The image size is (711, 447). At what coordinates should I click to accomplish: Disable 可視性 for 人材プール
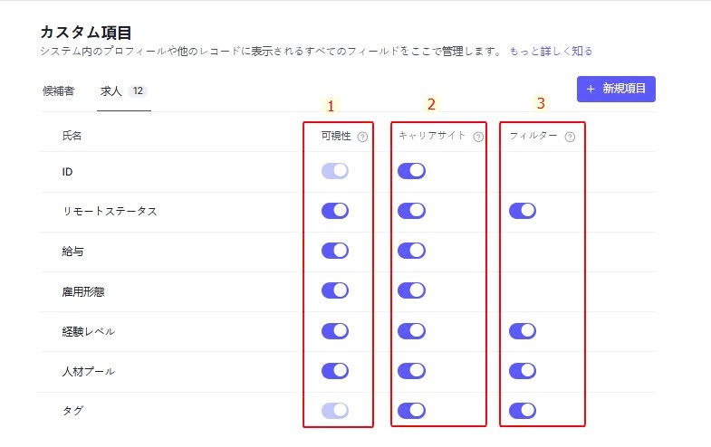point(335,371)
